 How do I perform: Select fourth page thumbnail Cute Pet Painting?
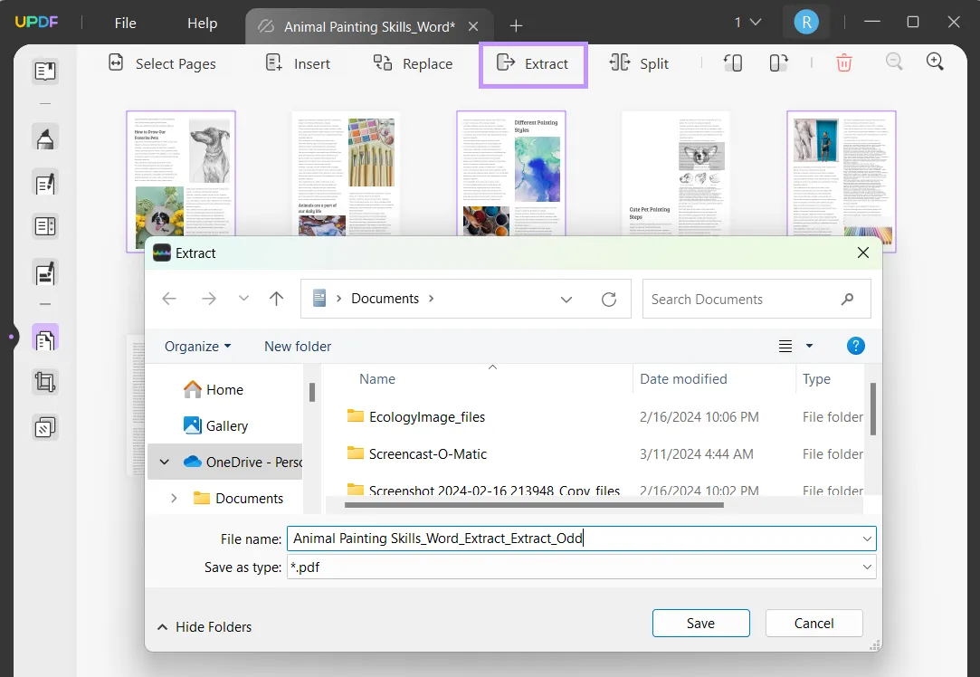pyautogui.click(x=676, y=174)
